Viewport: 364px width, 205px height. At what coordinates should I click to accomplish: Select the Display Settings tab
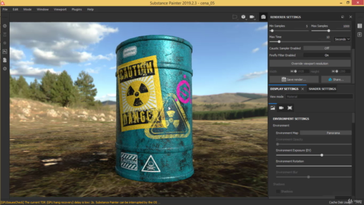[x=284, y=89]
